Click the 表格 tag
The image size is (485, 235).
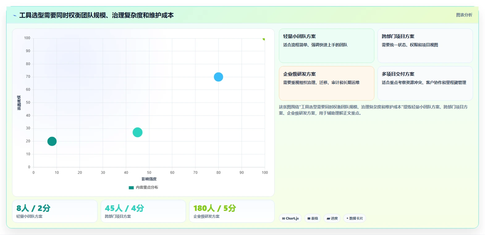pos(313,218)
